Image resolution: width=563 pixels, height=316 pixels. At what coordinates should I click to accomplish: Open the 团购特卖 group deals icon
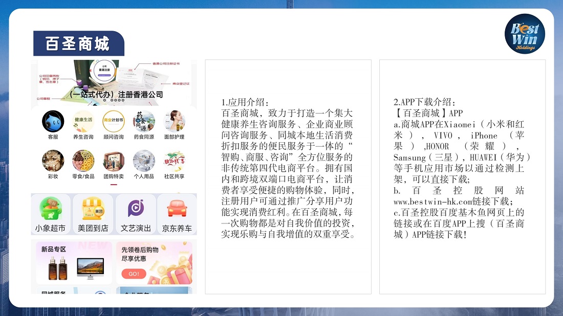tap(113, 161)
